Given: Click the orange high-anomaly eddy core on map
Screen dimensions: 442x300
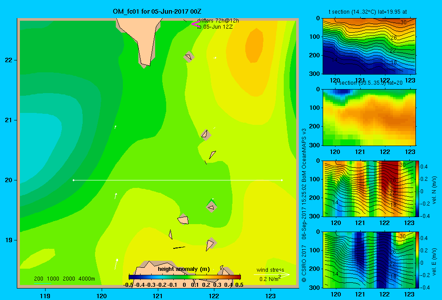Looking at the screenshot, I should (x=254, y=45).
